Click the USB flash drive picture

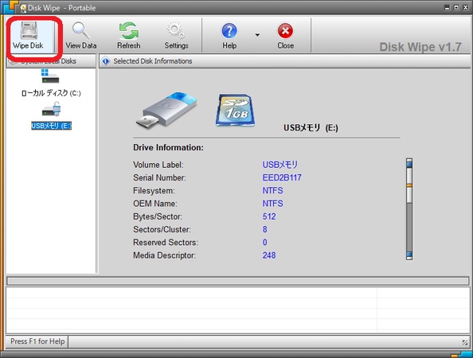[x=166, y=110]
